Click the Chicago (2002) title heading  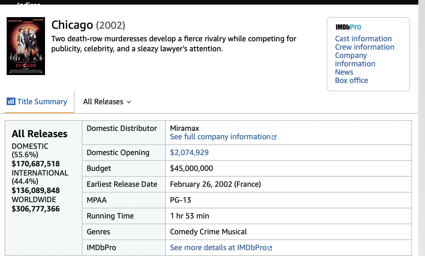point(88,25)
